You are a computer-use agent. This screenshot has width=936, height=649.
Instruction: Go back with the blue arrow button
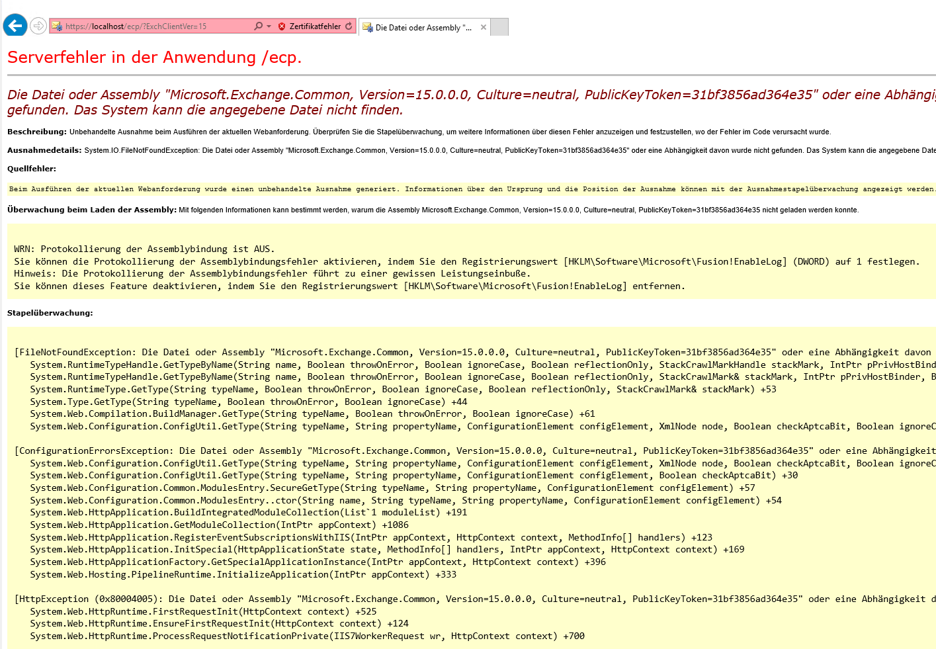coord(15,26)
